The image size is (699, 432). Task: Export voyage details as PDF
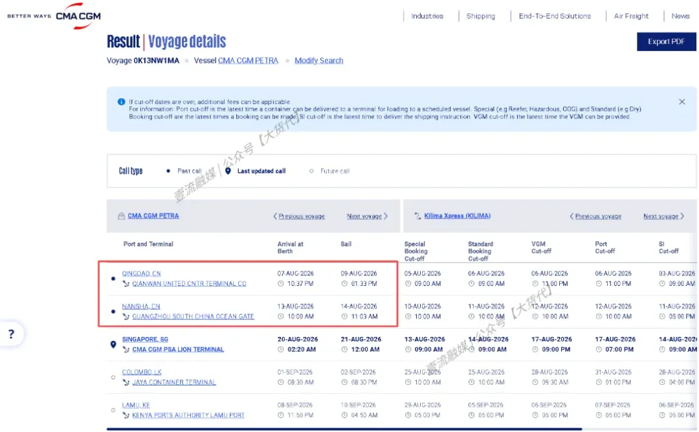pyautogui.click(x=666, y=41)
